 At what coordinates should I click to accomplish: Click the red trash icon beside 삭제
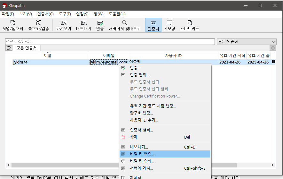pyautogui.click(x=123, y=137)
